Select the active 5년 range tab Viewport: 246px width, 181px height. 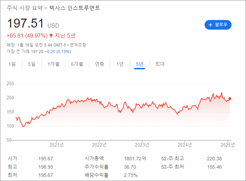[139, 64]
